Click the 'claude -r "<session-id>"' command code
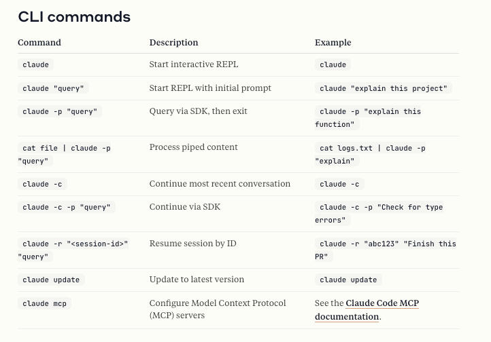 pyautogui.click(x=74, y=244)
